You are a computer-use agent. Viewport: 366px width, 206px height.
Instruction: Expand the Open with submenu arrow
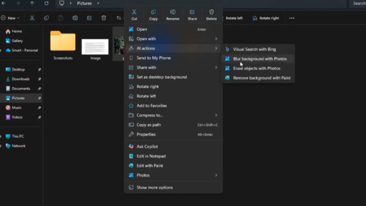coord(216,39)
